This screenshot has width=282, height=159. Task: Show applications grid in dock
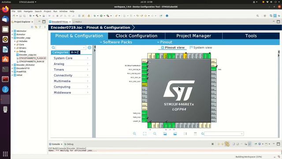coord(5,154)
